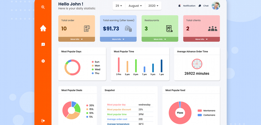Click the 15% legend dot in Popular Deals
Image resolution: width=261 pixels, height=125 pixels.
pos(87,109)
